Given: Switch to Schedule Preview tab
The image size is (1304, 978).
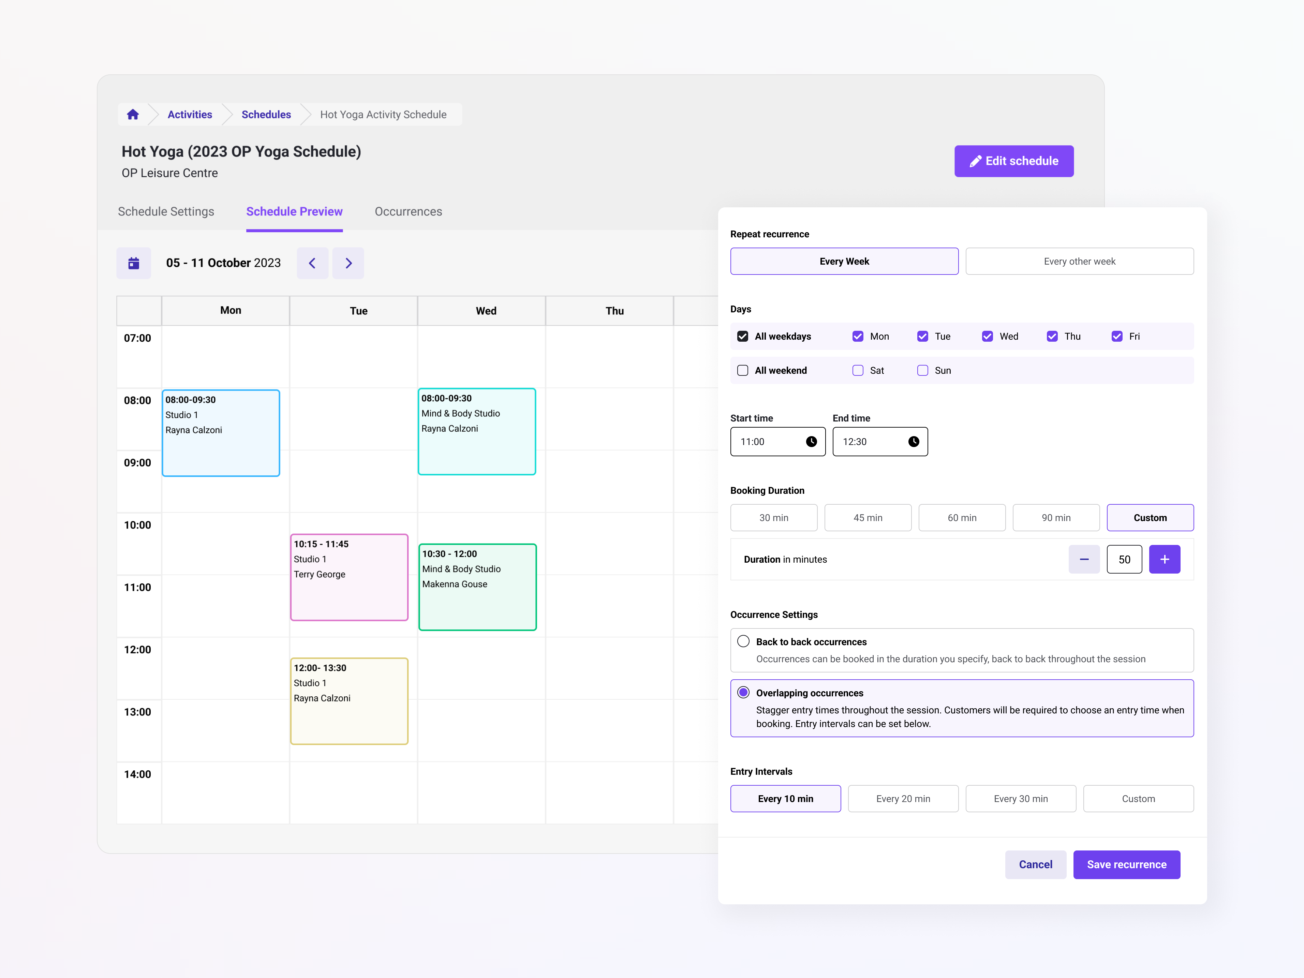Looking at the screenshot, I should tap(294, 211).
